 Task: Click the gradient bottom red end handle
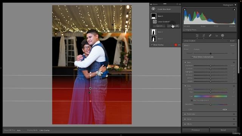pyautogui.click(x=90, y=101)
